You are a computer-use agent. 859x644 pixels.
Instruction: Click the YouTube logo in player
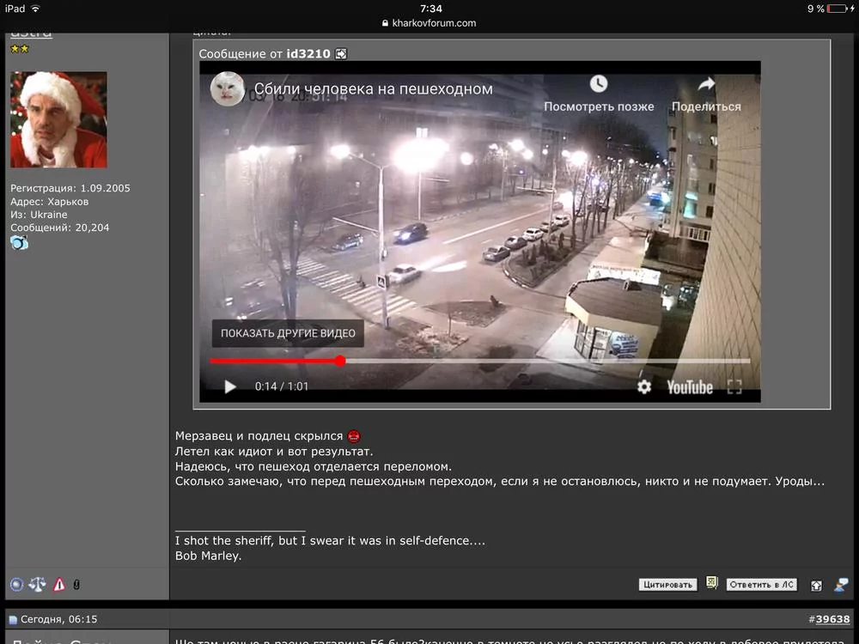(690, 387)
